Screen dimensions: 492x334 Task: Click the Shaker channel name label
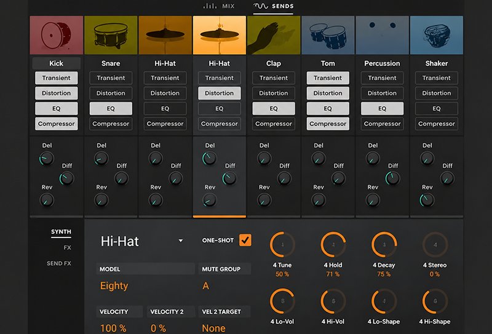tap(437, 63)
